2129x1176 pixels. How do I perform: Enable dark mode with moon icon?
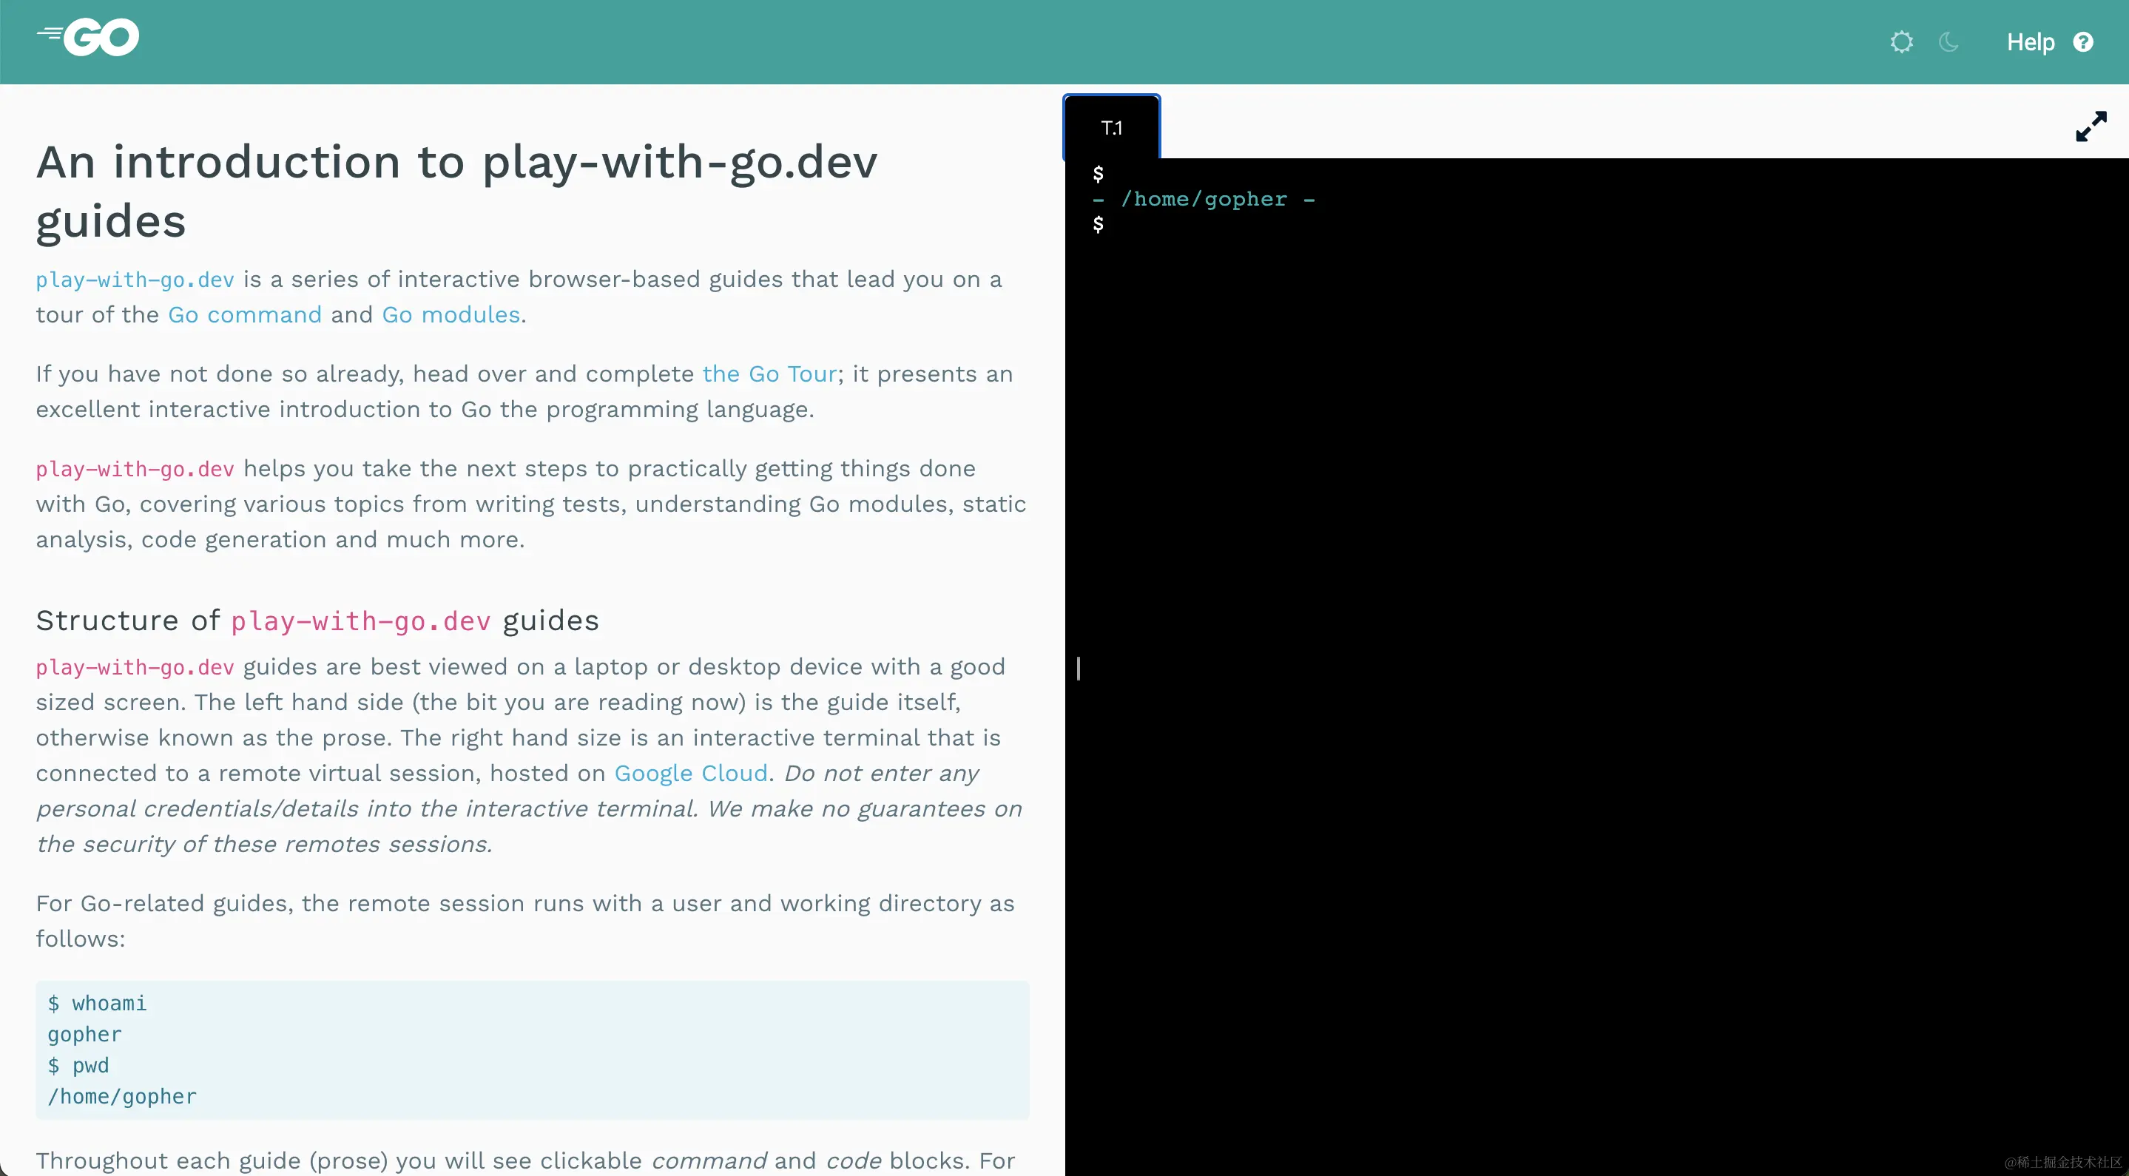click(1948, 42)
